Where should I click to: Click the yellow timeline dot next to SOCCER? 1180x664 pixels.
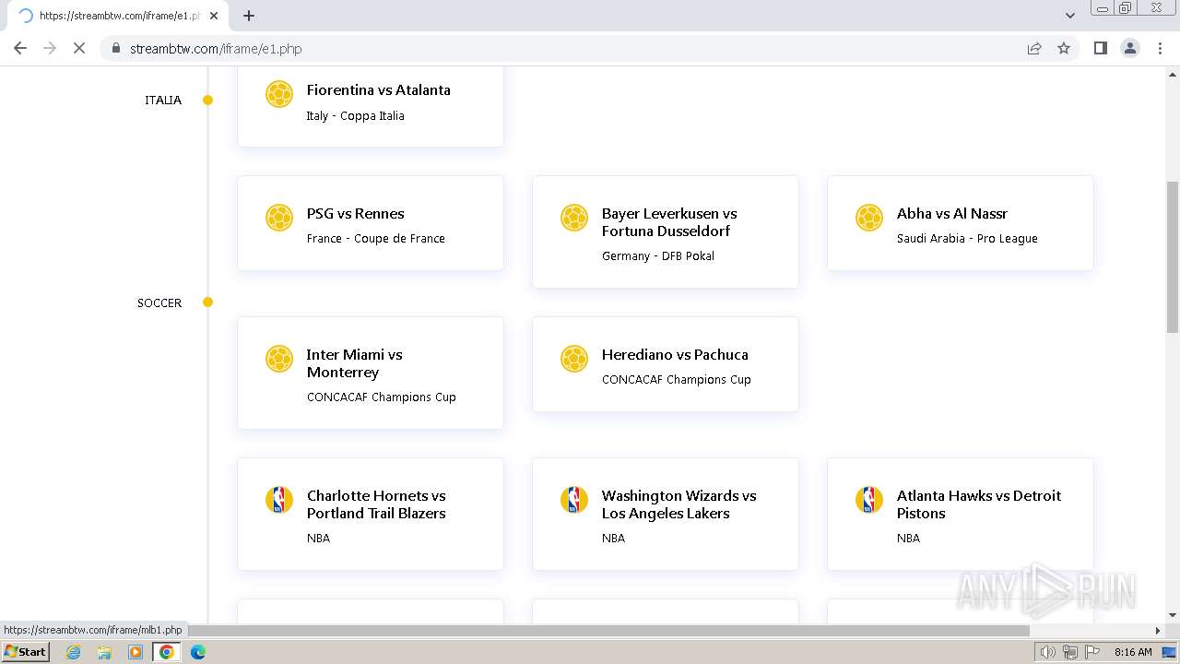(x=208, y=302)
